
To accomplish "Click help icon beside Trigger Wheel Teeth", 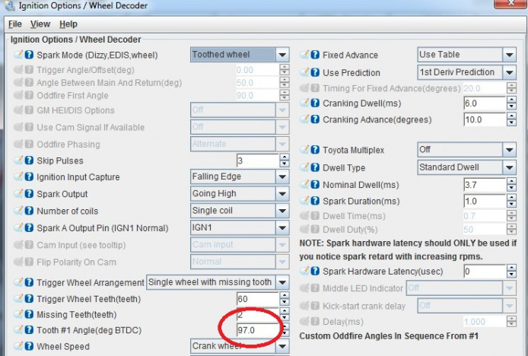I will pyautogui.click(x=30, y=299).
